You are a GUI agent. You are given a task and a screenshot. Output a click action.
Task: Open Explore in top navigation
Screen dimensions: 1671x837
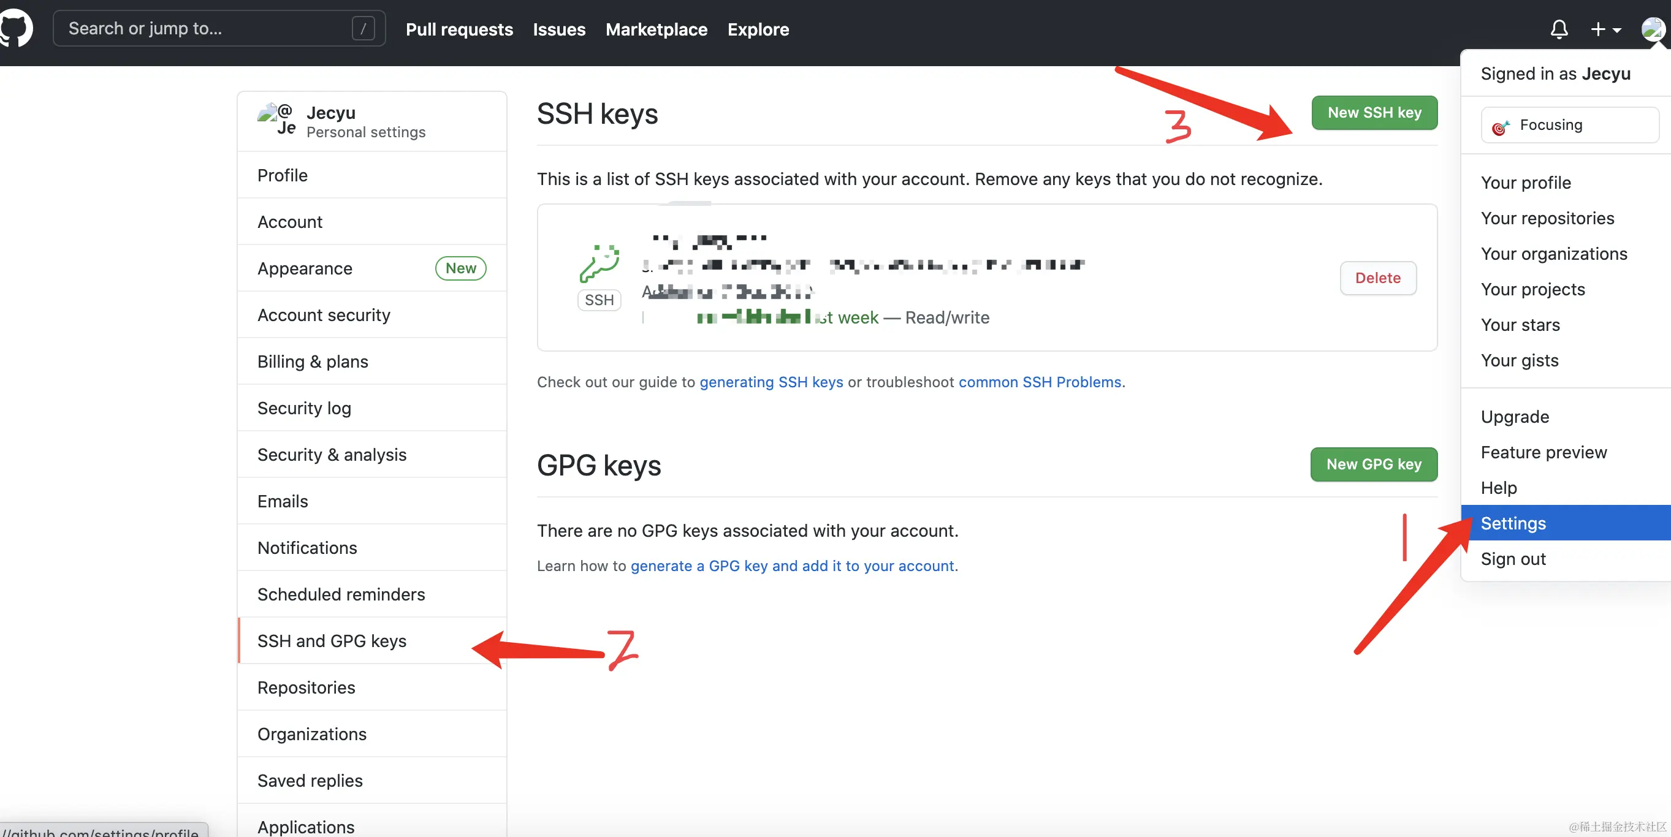click(x=758, y=29)
